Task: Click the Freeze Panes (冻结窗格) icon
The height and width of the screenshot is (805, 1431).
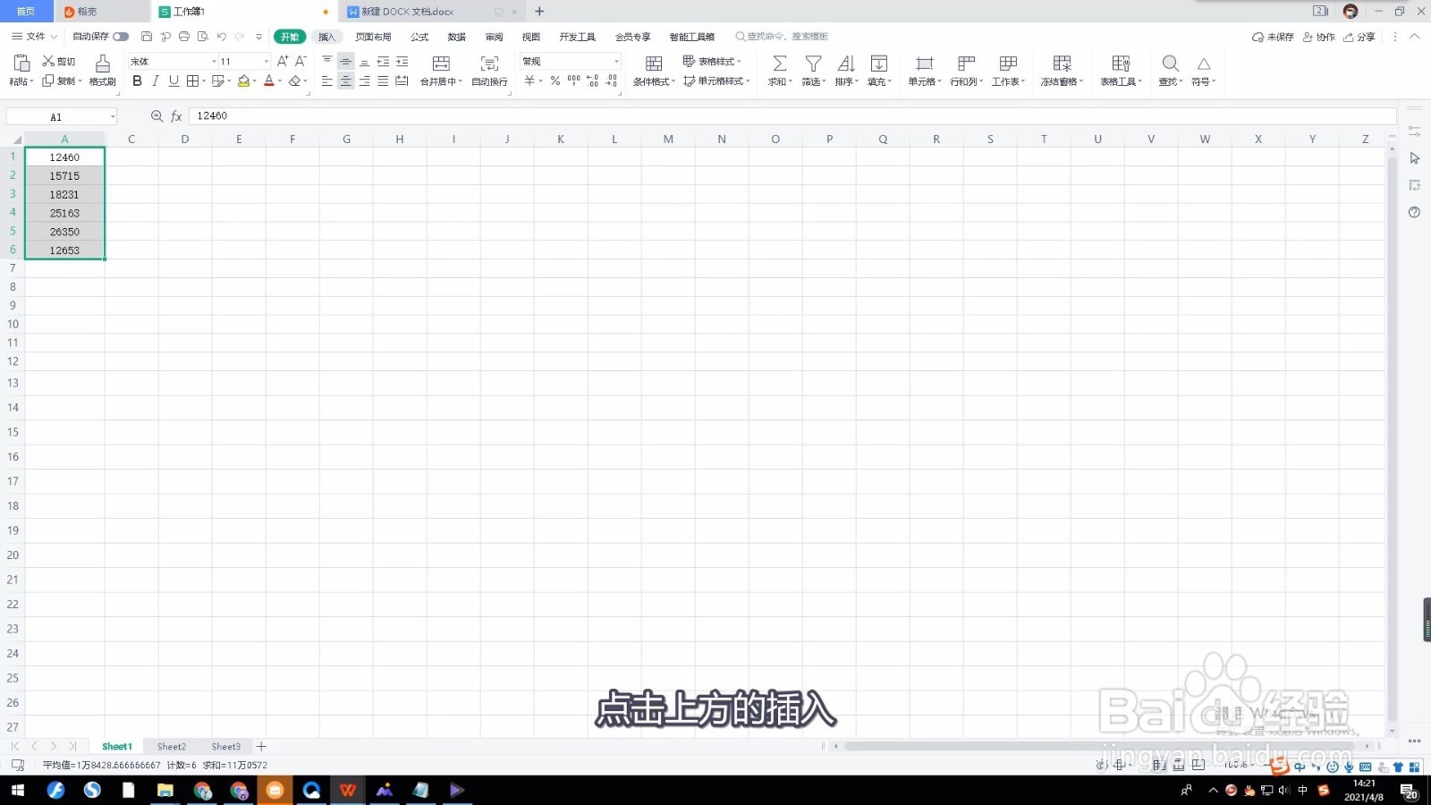Action: (x=1062, y=63)
